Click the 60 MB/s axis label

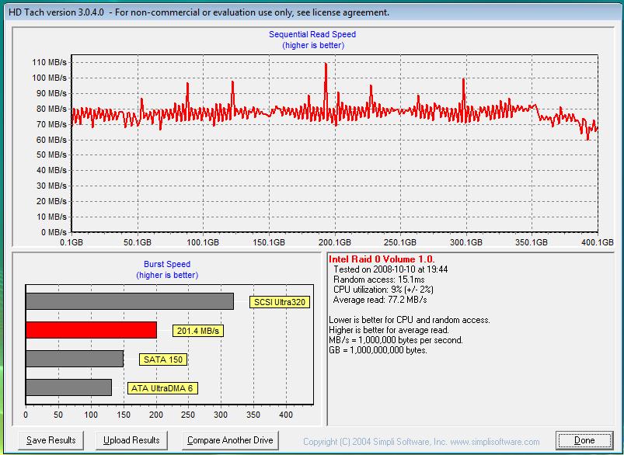click(x=51, y=140)
